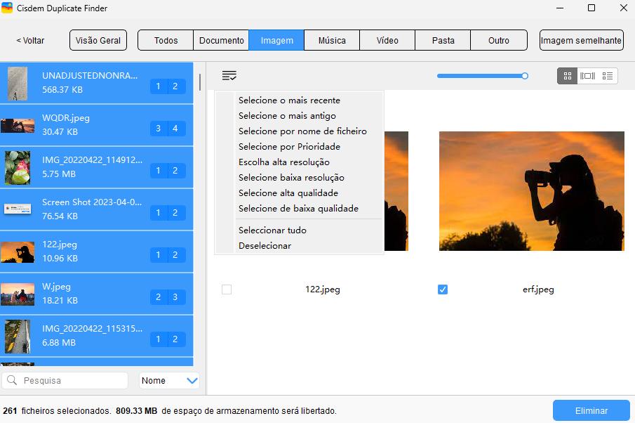Choose Escolha alta resolução option
This screenshot has width=635, height=423.
(x=285, y=162)
